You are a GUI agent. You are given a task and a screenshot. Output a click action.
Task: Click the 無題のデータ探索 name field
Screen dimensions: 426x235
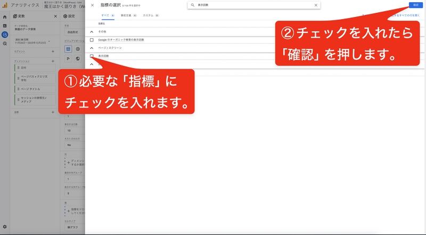[x=25, y=29]
